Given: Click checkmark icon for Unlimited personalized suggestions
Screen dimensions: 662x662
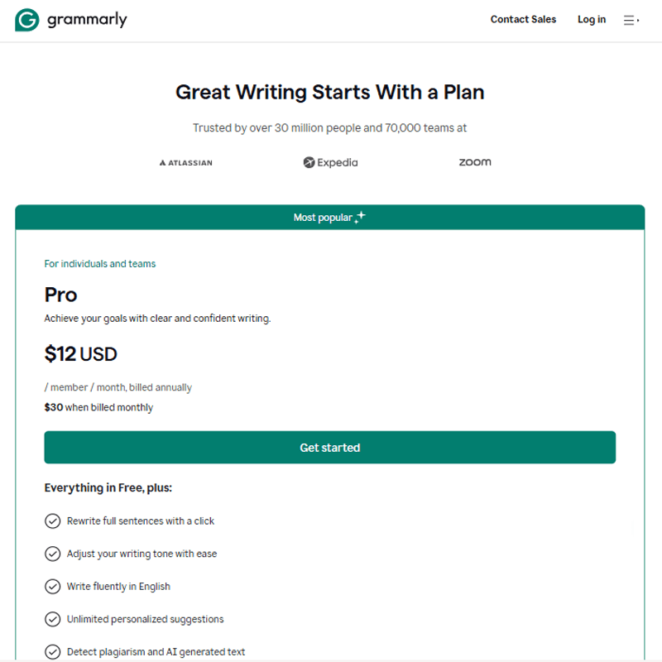Looking at the screenshot, I should point(52,619).
